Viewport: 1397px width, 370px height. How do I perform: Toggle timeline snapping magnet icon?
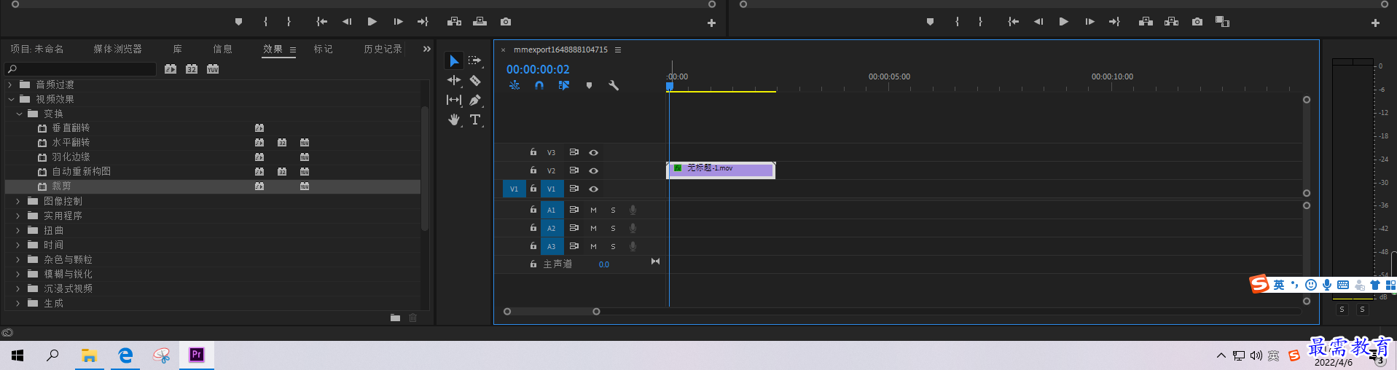click(x=539, y=85)
